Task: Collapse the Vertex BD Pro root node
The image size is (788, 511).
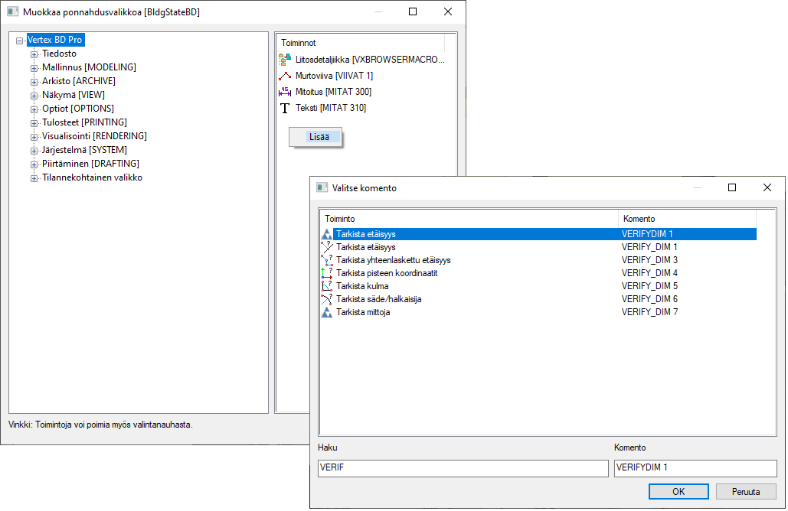Action: 20,41
